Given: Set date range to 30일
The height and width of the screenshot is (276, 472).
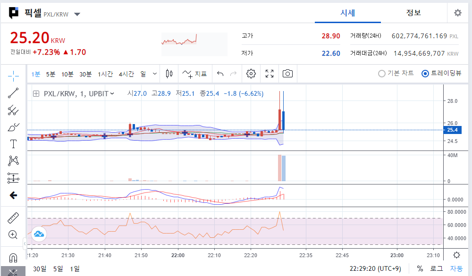Looking at the screenshot, I should click(x=40, y=269).
